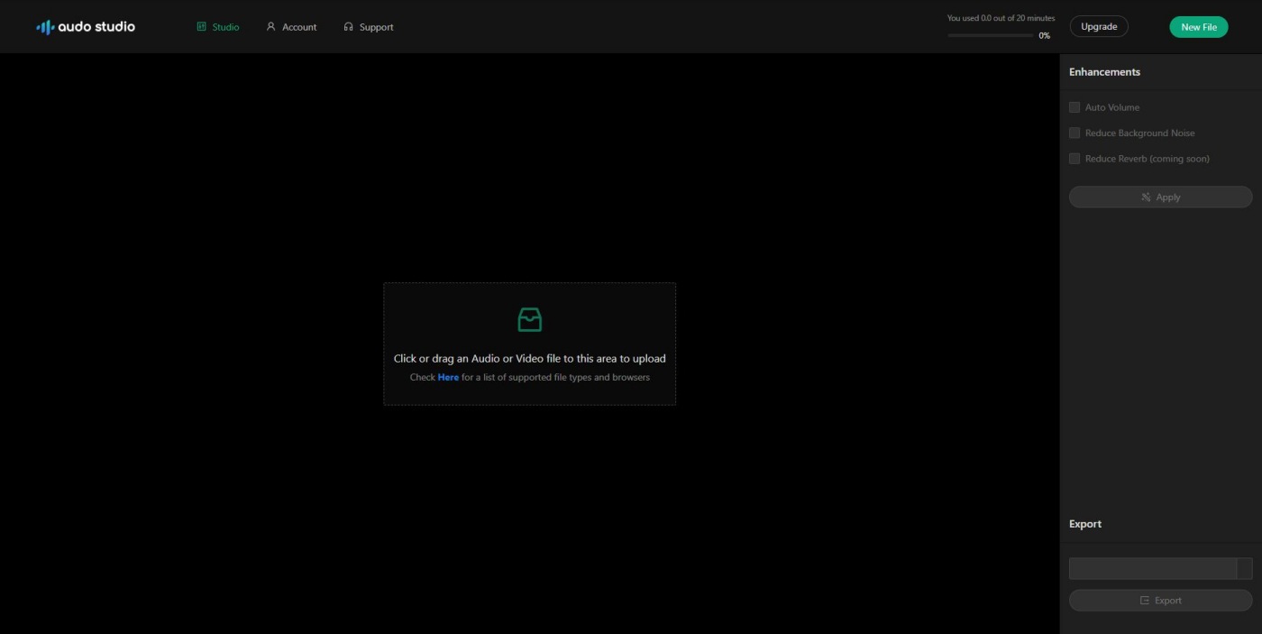Click the export icon in Export button
The image size is (1262, 634).
click(1145, 601)
